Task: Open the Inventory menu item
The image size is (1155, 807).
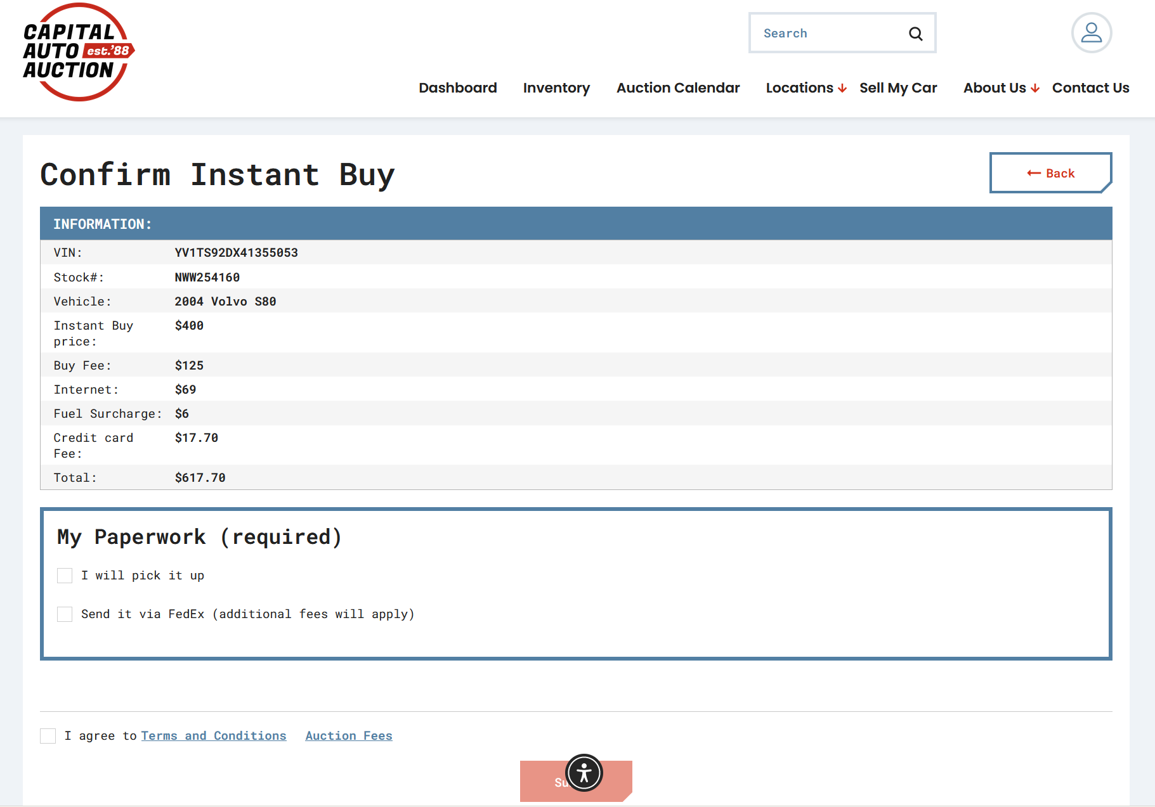Action: [x=556, y=88]
